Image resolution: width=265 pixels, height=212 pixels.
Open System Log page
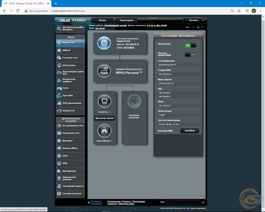tap(70, 186)
